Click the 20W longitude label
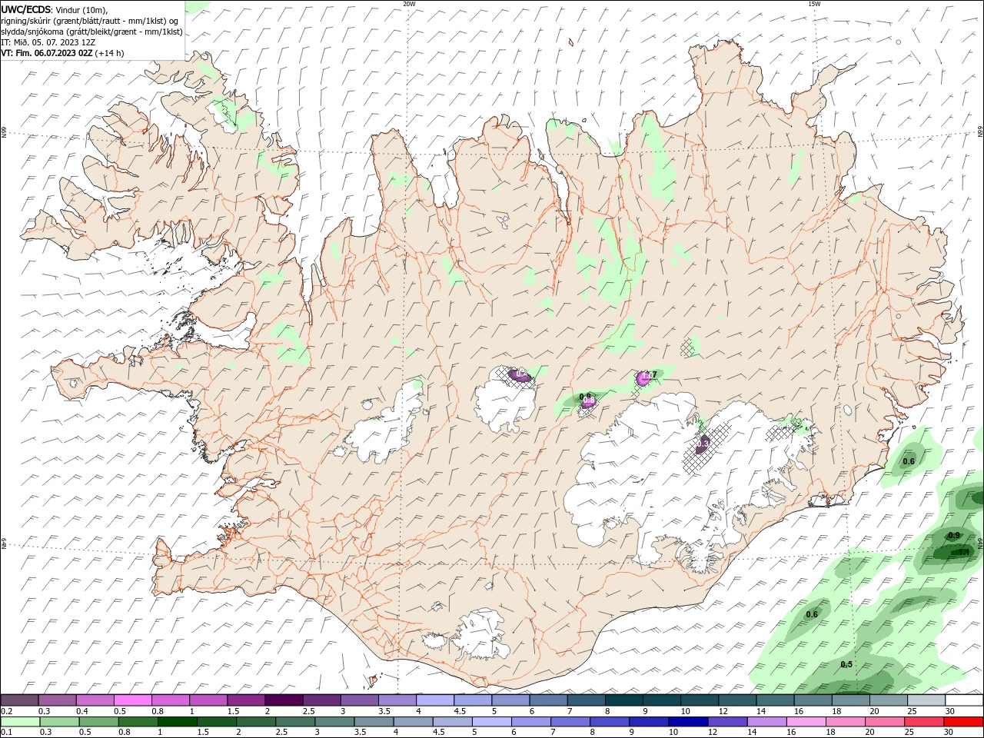This screenshot has height=738, width=984. 409,3
